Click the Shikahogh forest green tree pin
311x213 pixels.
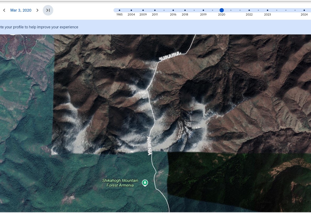[x=145, y=183]
